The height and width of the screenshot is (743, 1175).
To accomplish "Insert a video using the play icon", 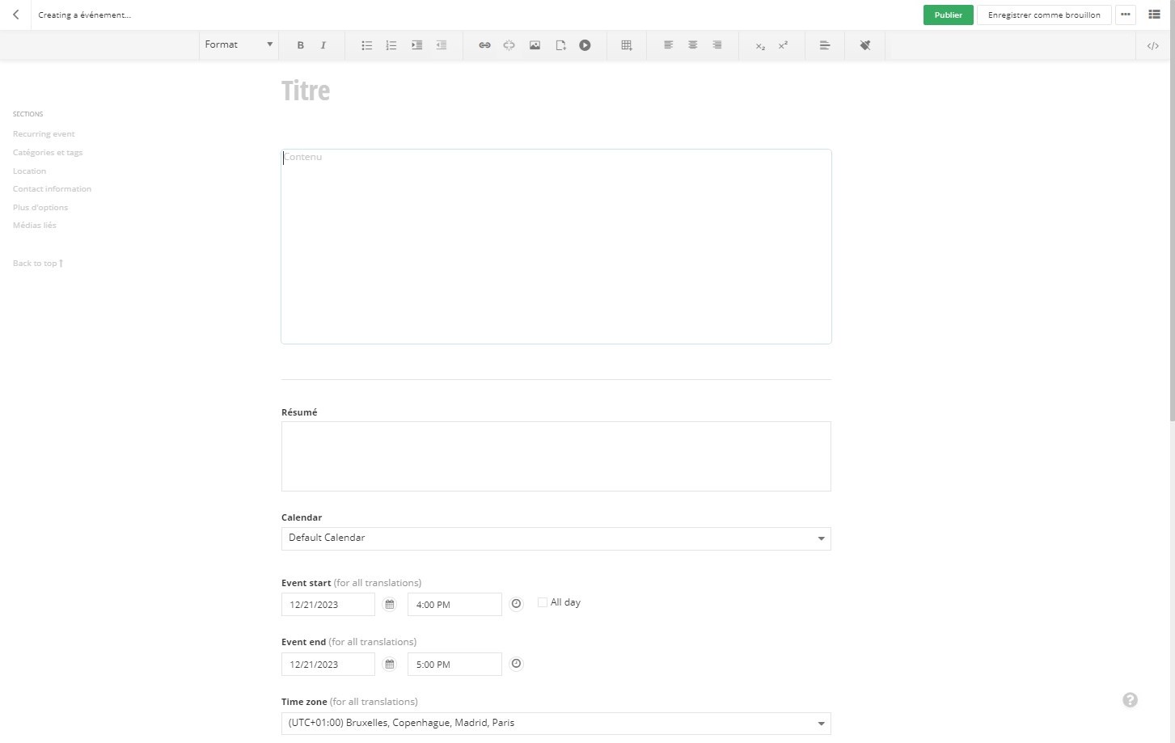I will pos(585,45).
